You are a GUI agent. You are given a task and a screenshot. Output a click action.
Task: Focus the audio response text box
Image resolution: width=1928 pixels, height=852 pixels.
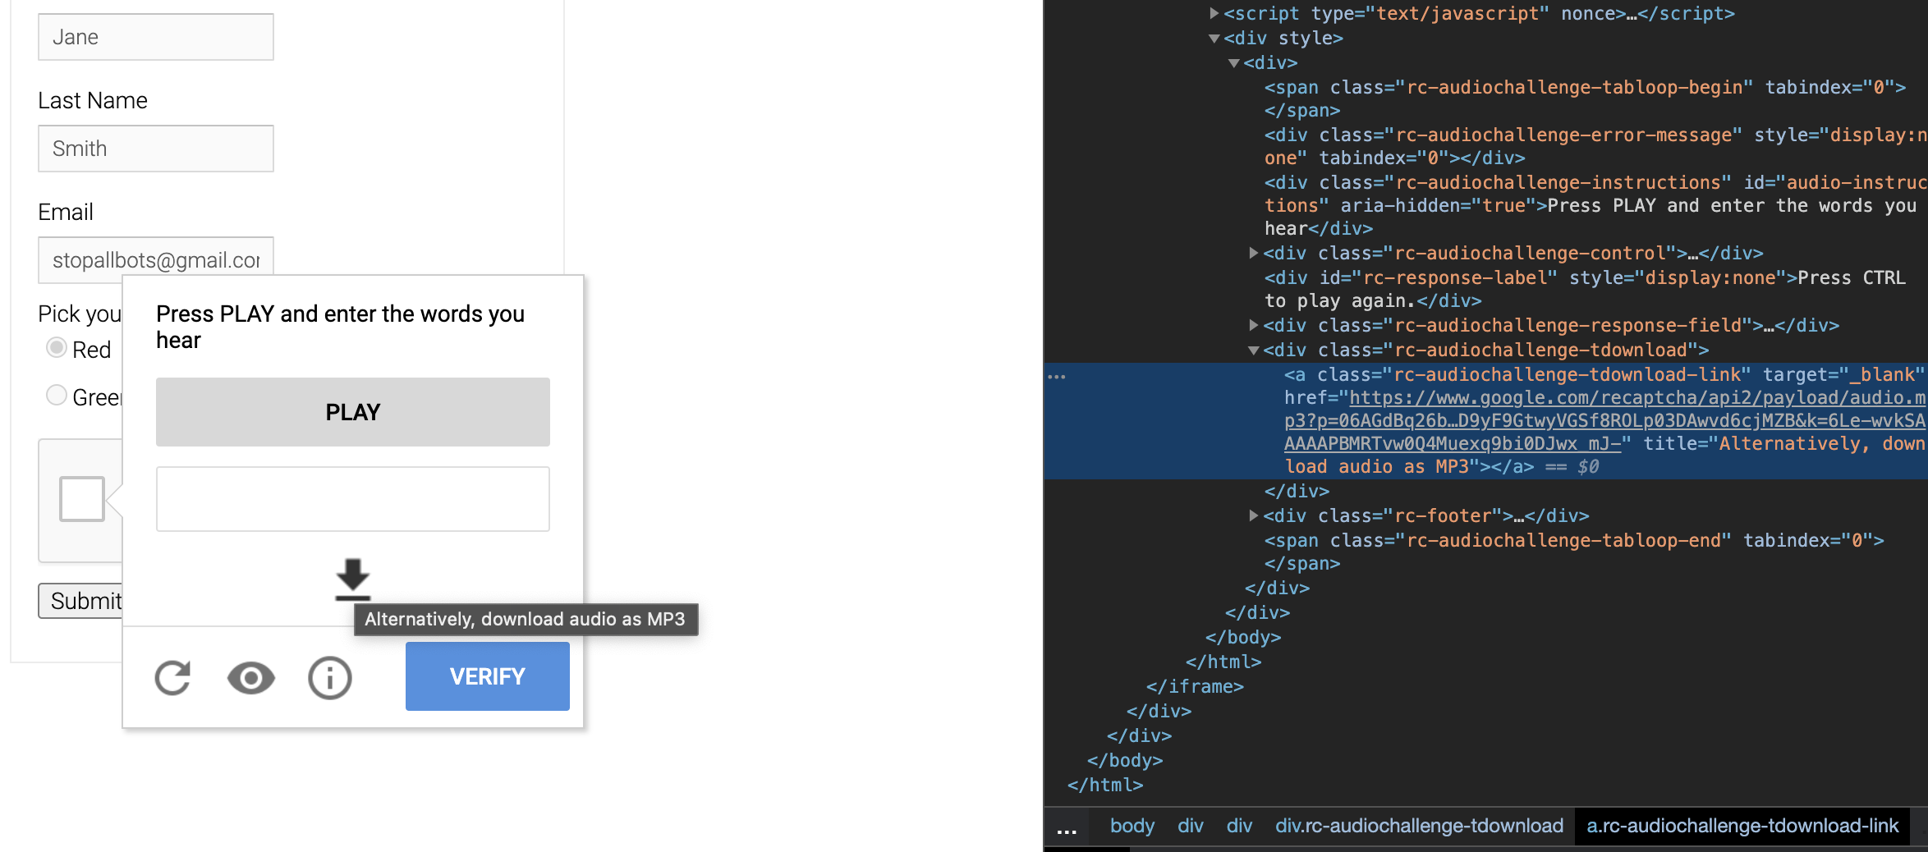[353, 499]
